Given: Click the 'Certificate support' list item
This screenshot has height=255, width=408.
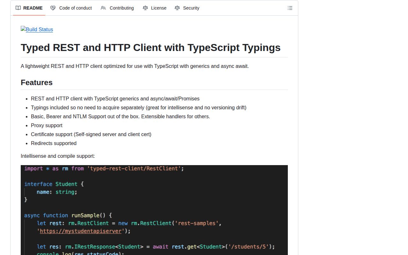Looking at the screenshot, I should click(x=91, y=135).
